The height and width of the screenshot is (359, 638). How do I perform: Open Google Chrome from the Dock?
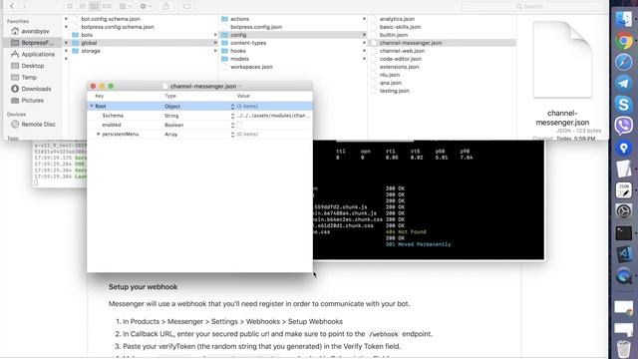623,41
